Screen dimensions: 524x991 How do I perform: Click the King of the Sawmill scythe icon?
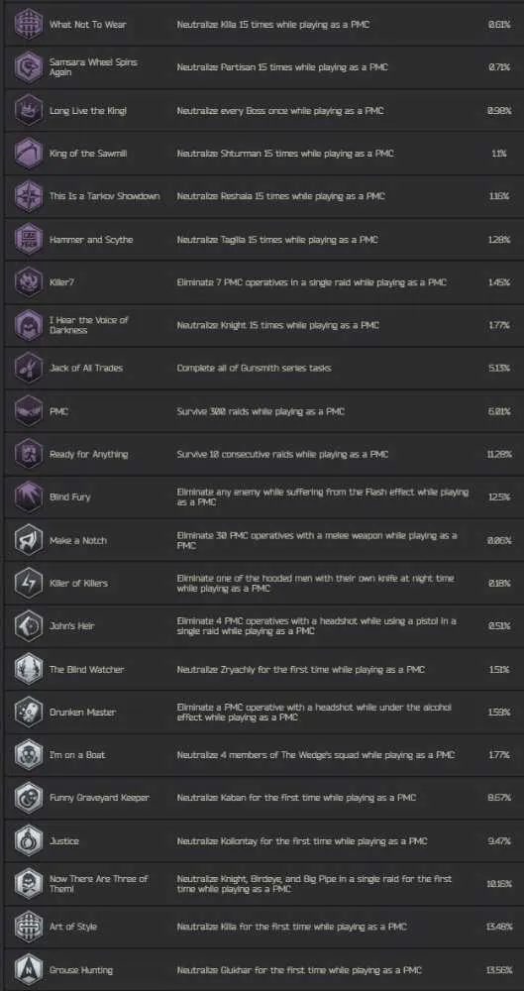[29, 153]
